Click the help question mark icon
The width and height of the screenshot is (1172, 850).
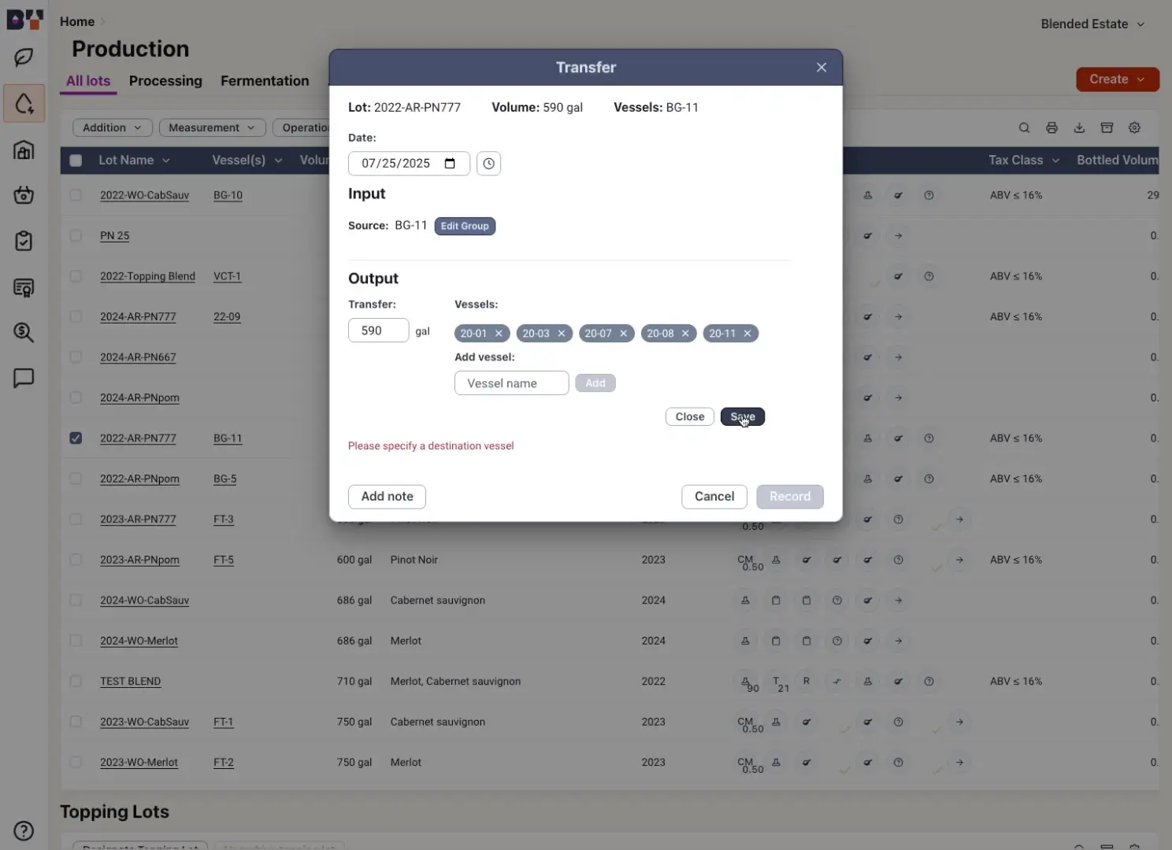point(24,830)
